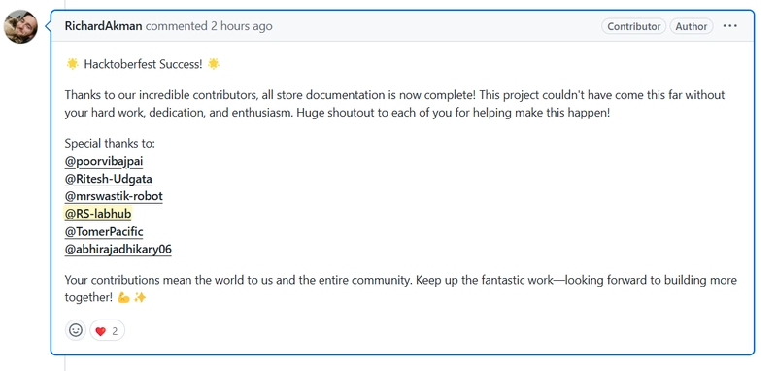
Task: Open the @Ritesh-Udgata mention link
Action: pos(108,179)
